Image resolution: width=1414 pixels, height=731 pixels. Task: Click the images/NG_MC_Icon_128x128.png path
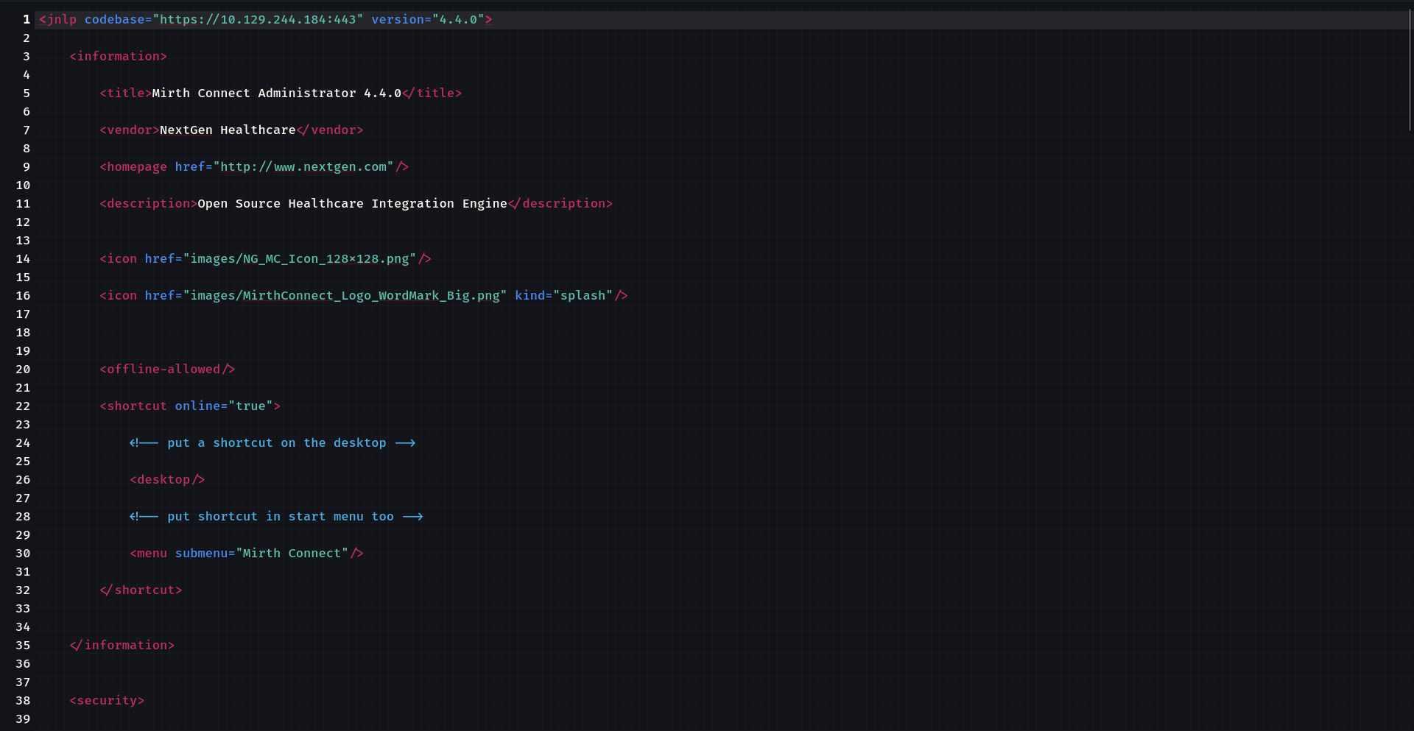[300, 259]
